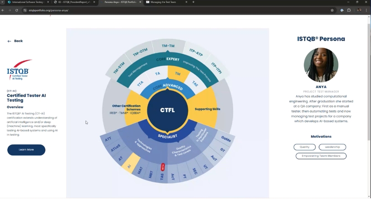Screen dimensions: 371x201
Task: View site information icon in address bar
Action: (x=25, y=10)
